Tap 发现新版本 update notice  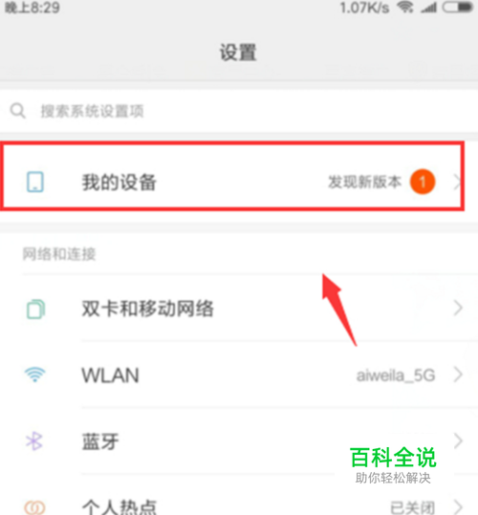click(x=364, y=182)
